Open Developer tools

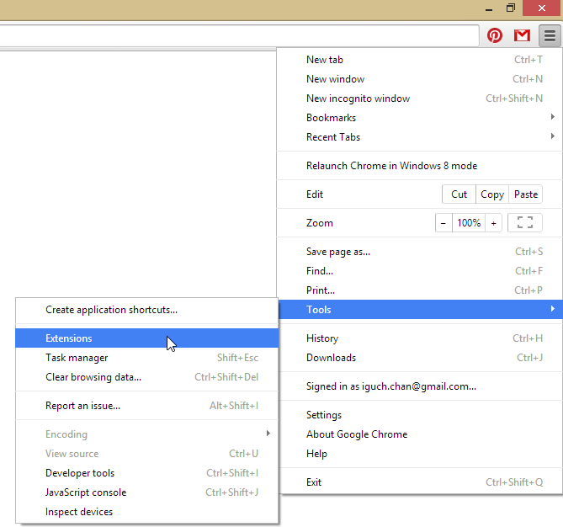tap(147, 473)
